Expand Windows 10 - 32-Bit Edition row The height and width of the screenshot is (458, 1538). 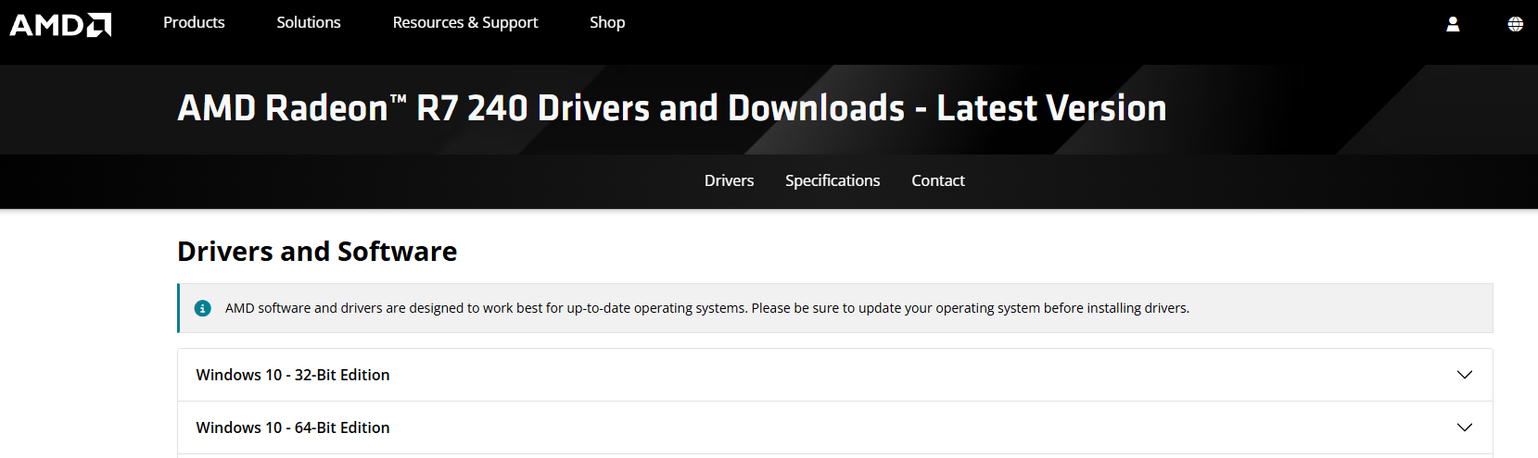click(835, 375)
